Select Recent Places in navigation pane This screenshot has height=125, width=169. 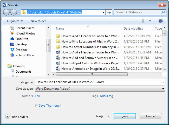click(25, 28)
